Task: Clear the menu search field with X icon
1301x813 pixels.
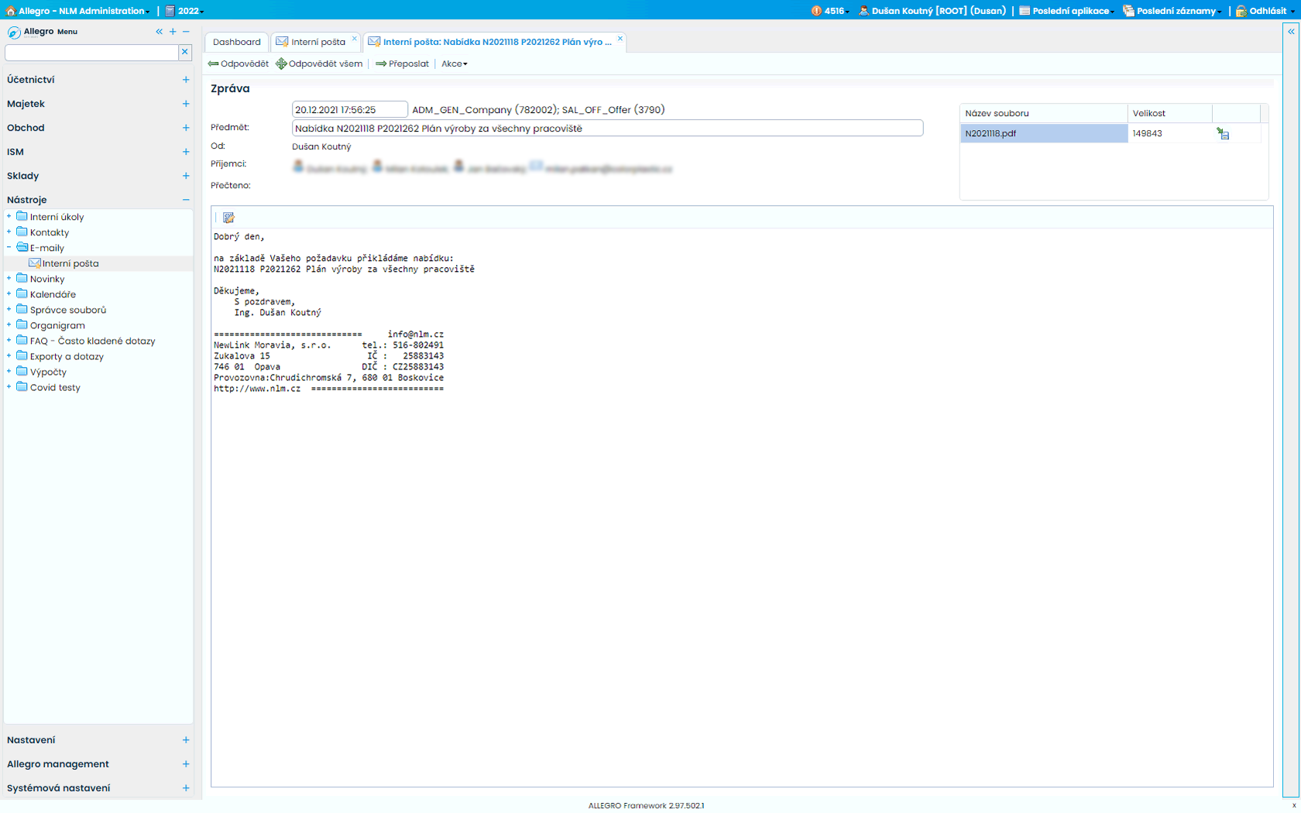Action: coord(185,52)
